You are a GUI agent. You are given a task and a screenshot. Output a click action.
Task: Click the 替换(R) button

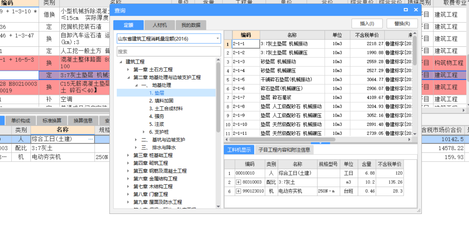tap(402, 24)
